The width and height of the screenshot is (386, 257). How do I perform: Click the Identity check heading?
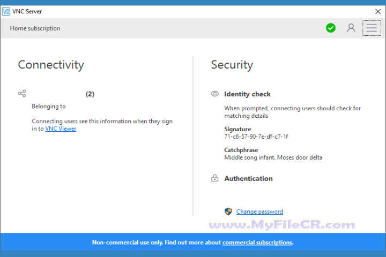pos(247,94)
